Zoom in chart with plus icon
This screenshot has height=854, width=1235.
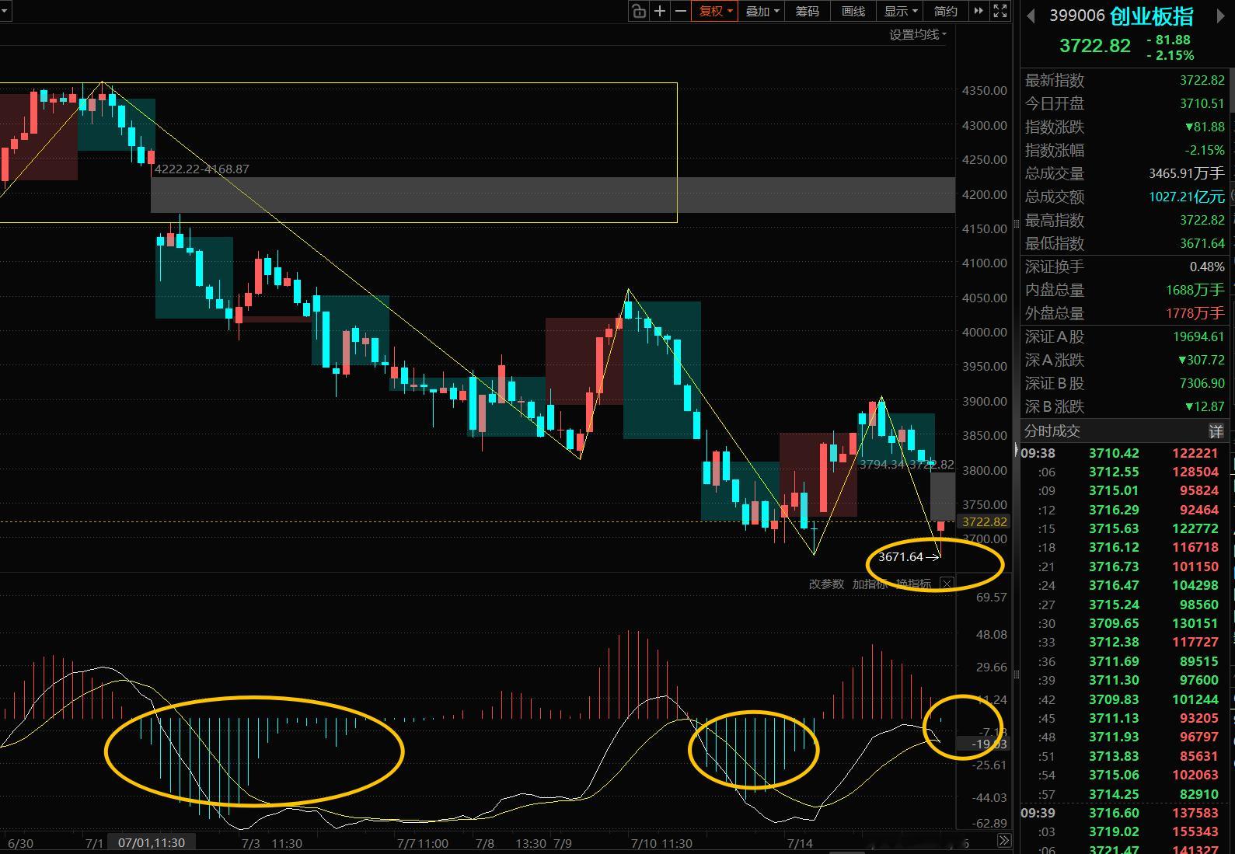[660, 11]
